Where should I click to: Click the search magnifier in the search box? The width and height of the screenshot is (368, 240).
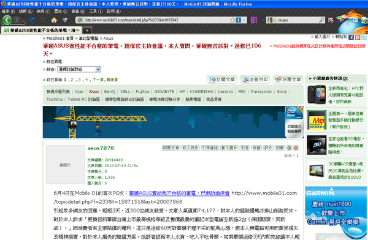[321, 20]
